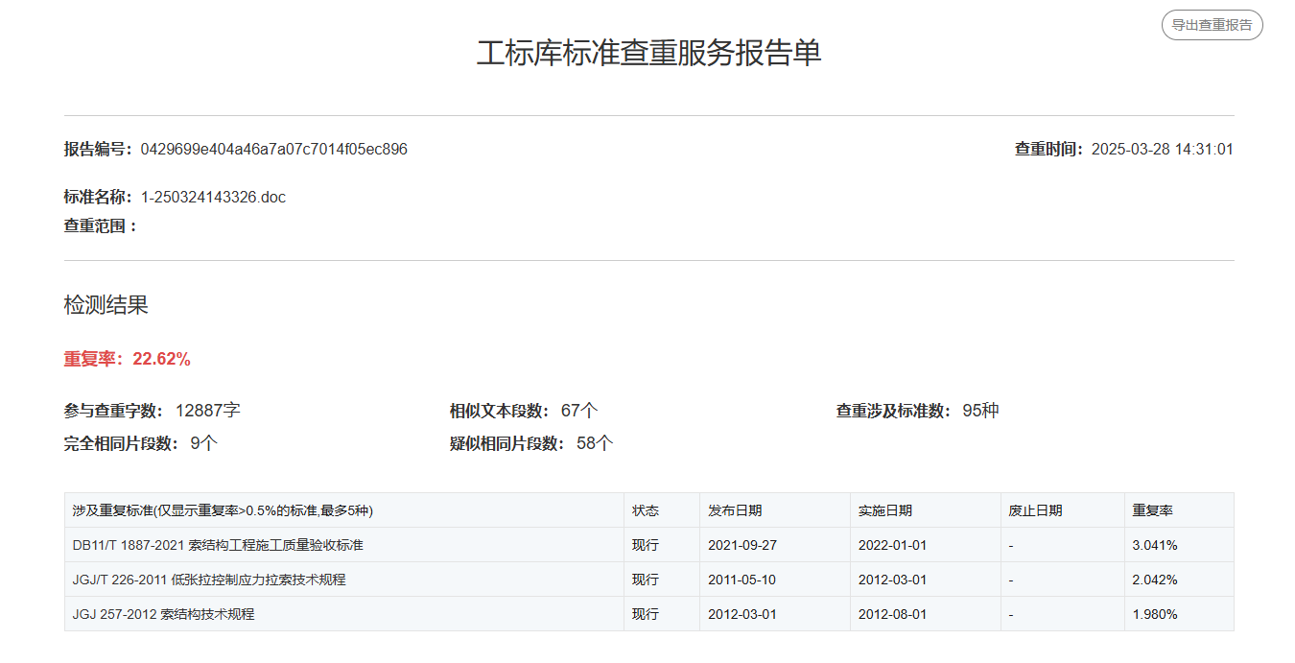Open JGJ/T 226-2011 低张拉控制应力拉索技术规程 row
Screen dimensions: 1295x663
209,580
